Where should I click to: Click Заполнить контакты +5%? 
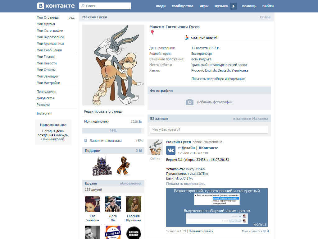point(113,141)
